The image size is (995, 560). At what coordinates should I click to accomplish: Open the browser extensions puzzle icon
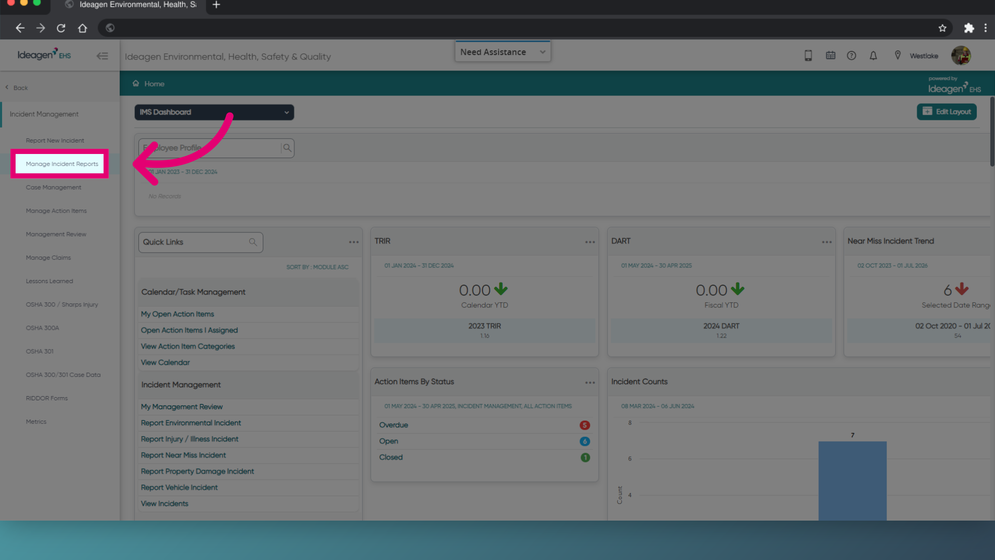pyautogui.click(x=969, y=28)
